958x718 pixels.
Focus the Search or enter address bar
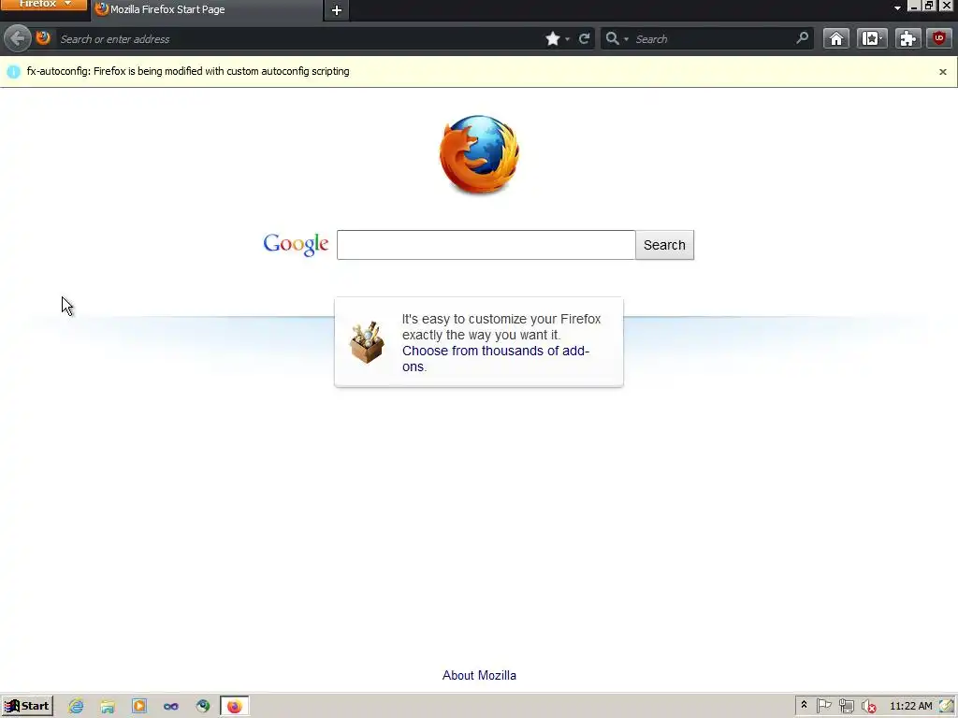(299, 39)
